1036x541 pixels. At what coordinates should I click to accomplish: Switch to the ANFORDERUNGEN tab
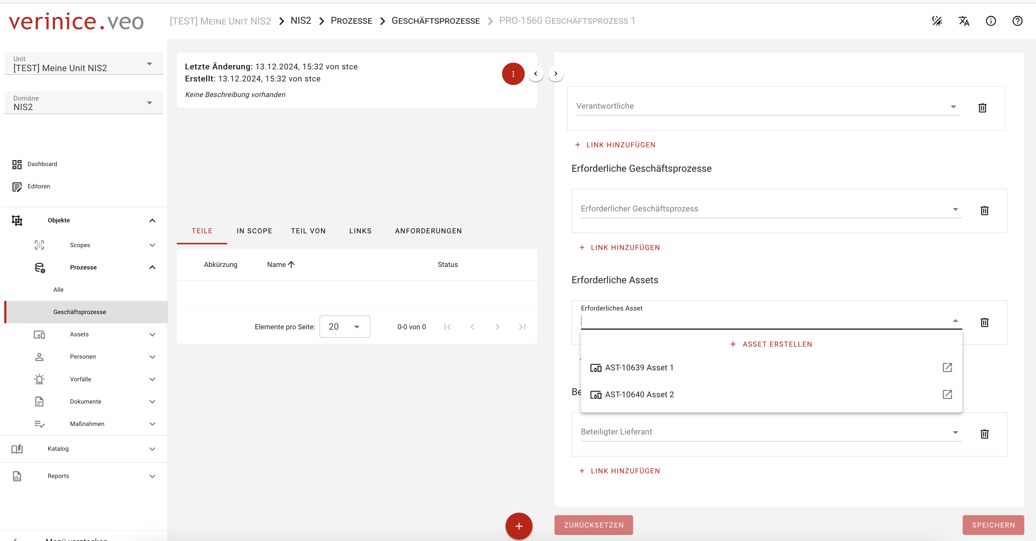(x=428, y=231)
